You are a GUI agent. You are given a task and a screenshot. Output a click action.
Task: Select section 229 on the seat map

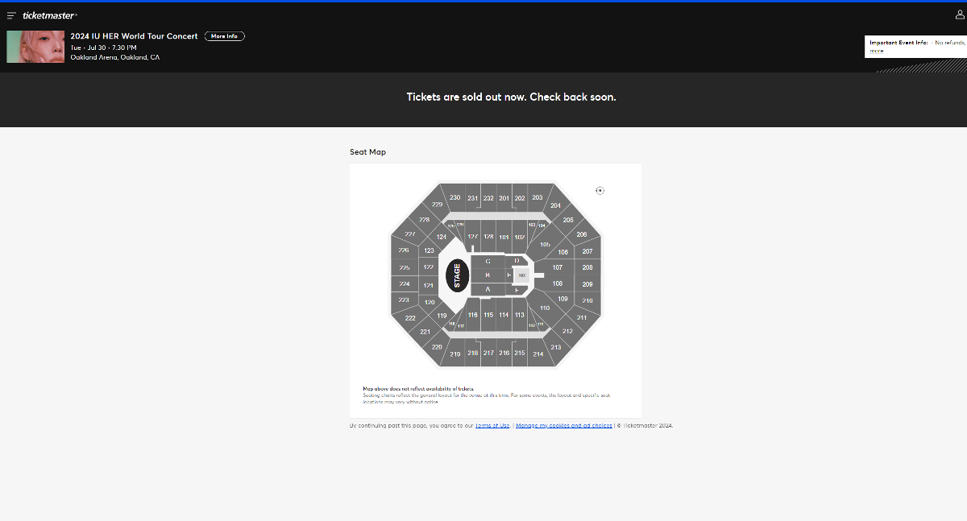click(437, 205)
